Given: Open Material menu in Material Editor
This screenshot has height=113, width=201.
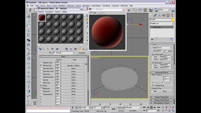Looking at the screenshot, I should (41, 12).
